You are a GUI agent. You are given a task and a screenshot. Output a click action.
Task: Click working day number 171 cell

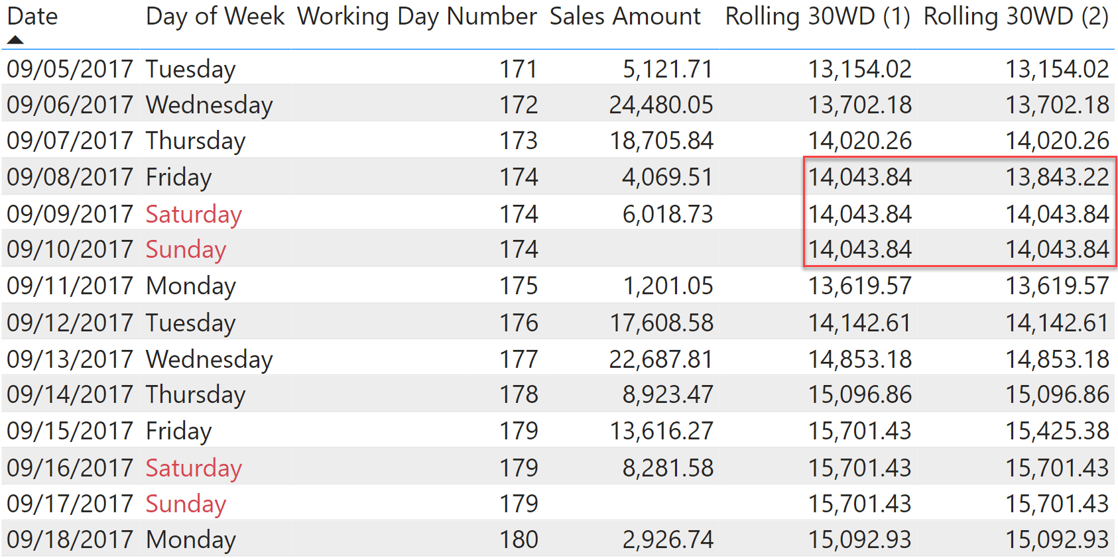pos(519,69)
